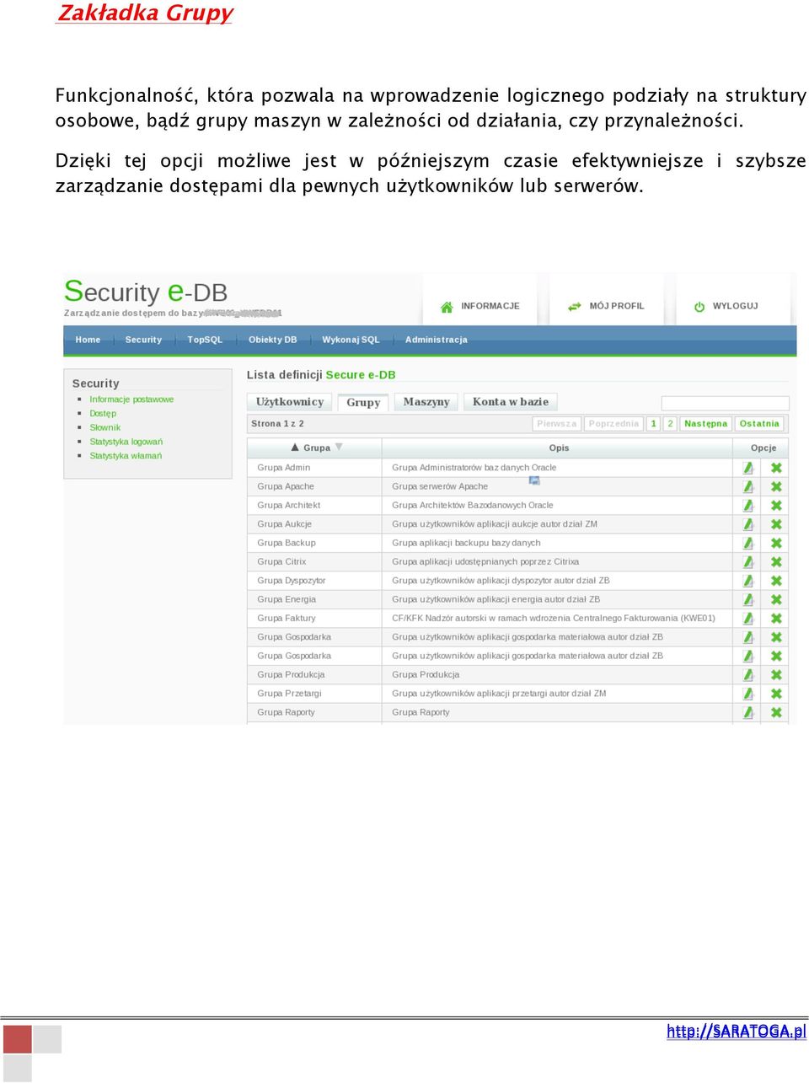
Task: Switch to the Użytkownicy tab
Action: (290, 402)
